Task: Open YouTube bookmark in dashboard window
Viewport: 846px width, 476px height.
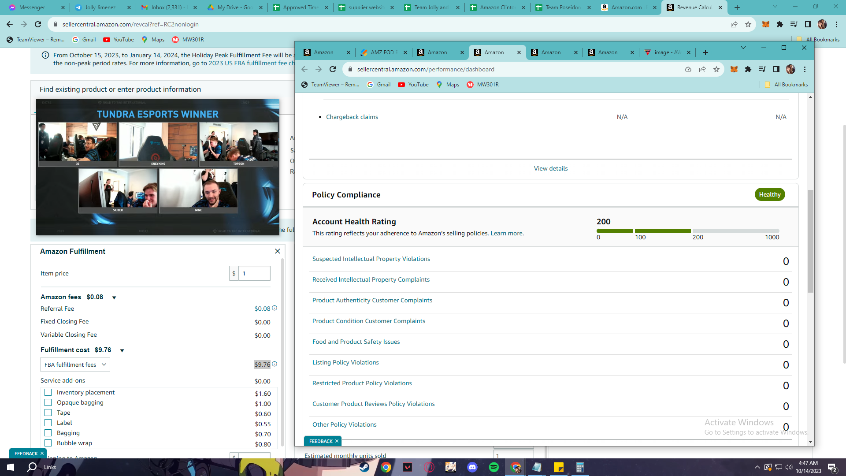Action: pos(413,85)
